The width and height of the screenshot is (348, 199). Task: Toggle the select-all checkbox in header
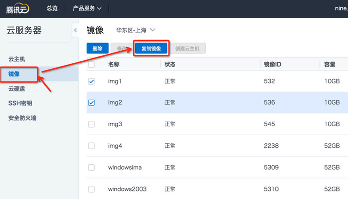click(x=91, y=64)
